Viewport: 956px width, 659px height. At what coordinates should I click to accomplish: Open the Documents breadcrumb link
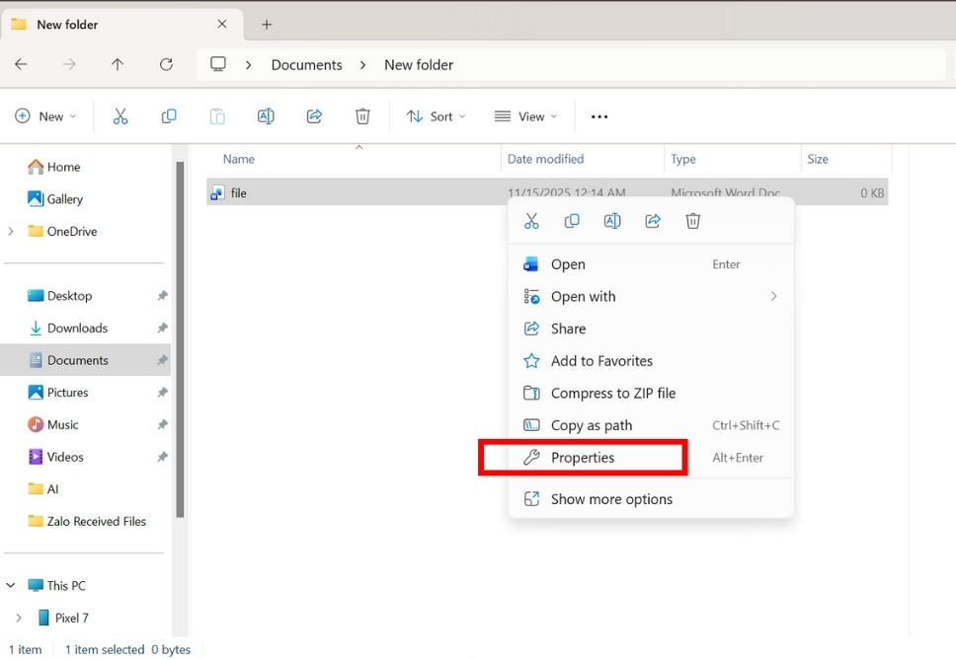pos(306,64)
